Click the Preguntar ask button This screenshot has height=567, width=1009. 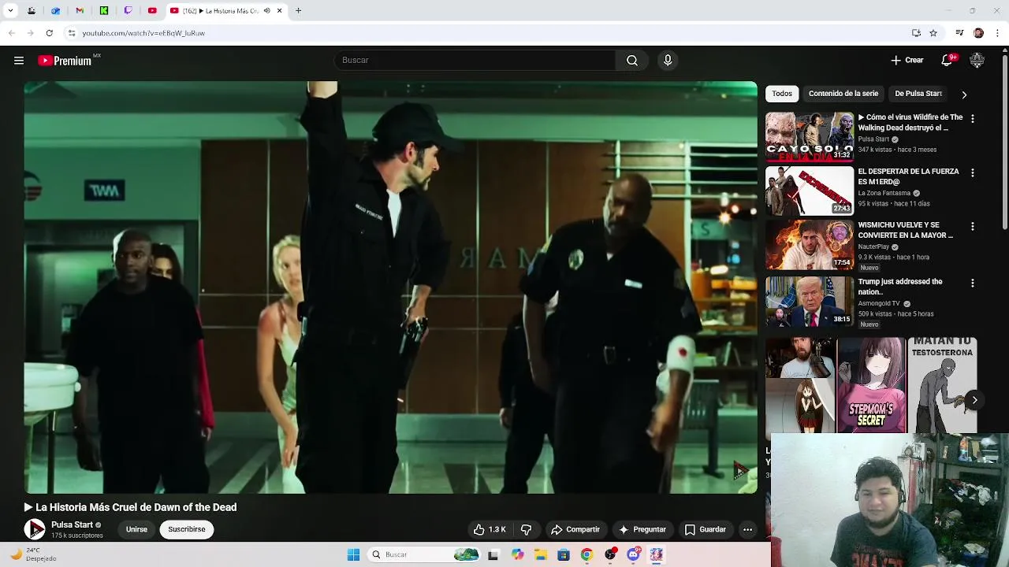[x=642, y=530]
